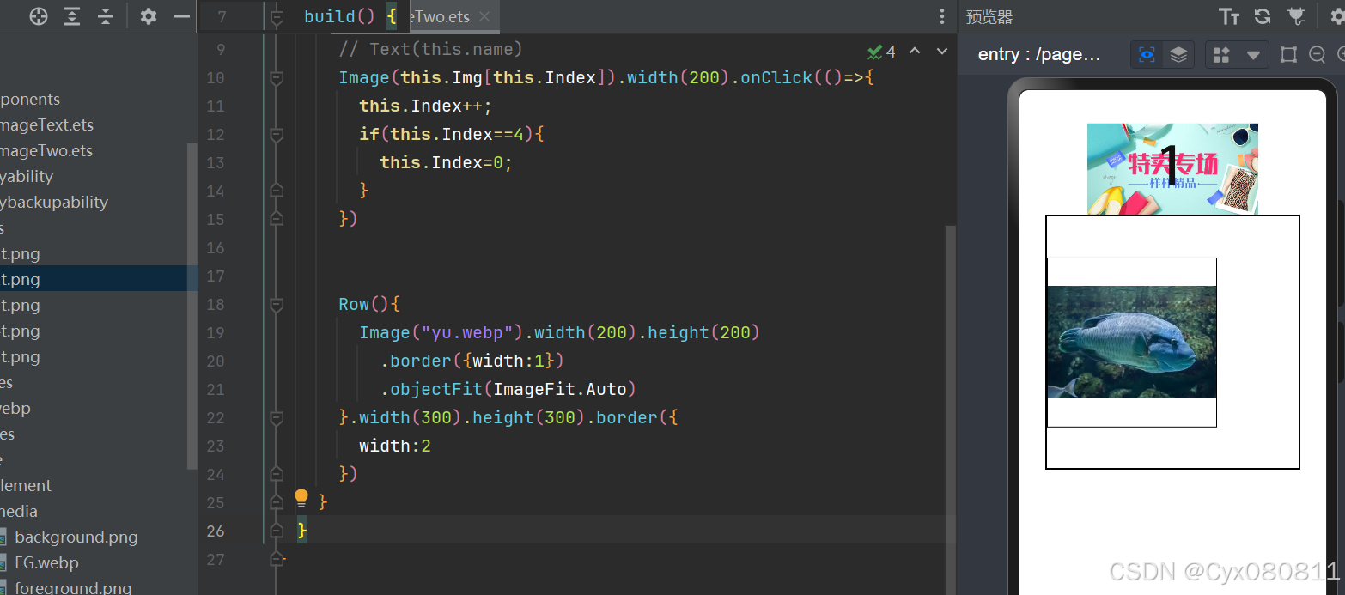1345x595 pixels.
Task: Collapse all nodes in project tree
Action: click(x=105, y=16)
